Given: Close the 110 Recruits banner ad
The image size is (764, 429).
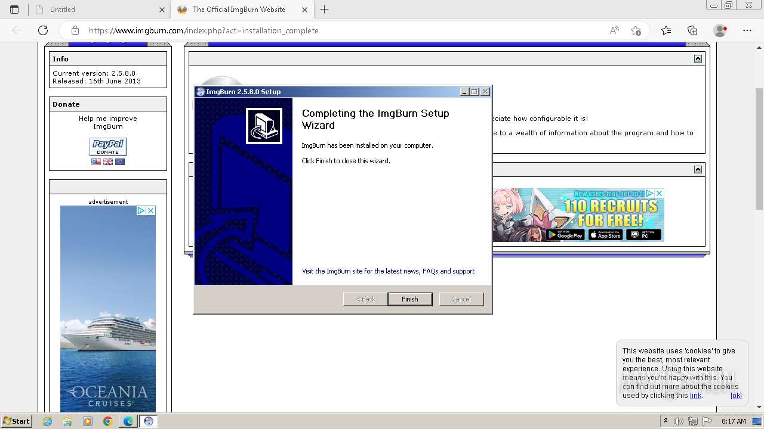Looking at the screenshot, I should (659, 194).
